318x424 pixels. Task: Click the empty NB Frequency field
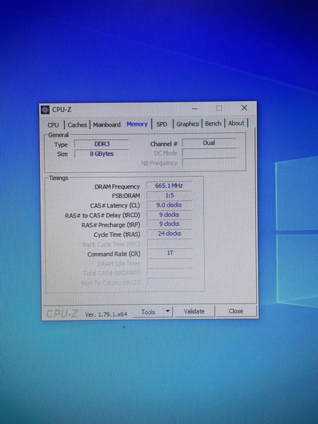click(210, 162)
